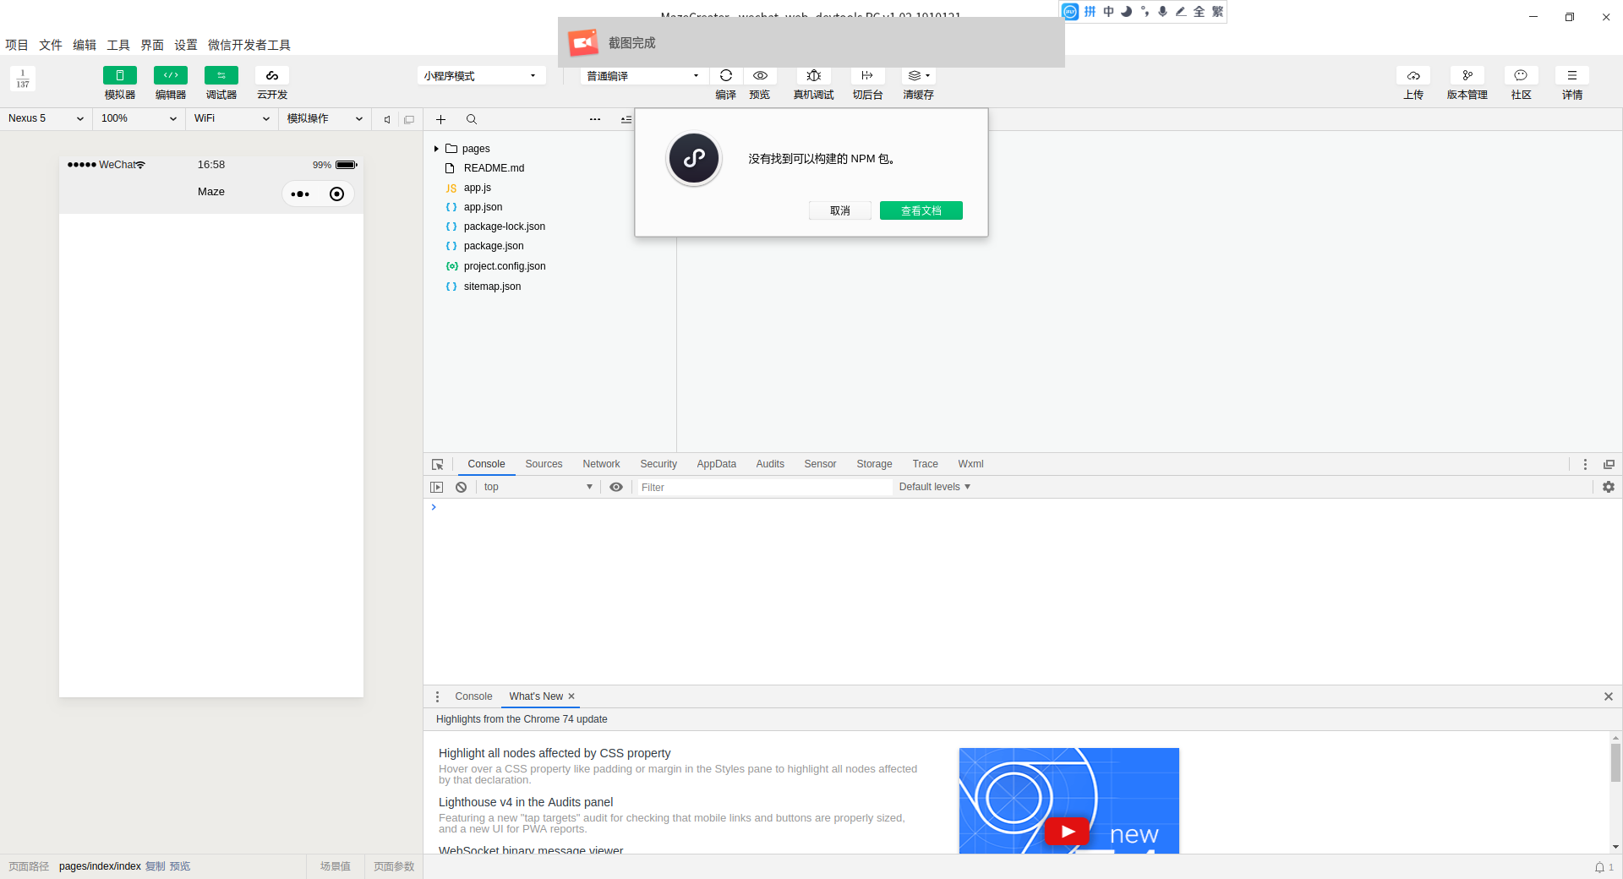Click the compile refresh icon

click(x=725, y=75)
